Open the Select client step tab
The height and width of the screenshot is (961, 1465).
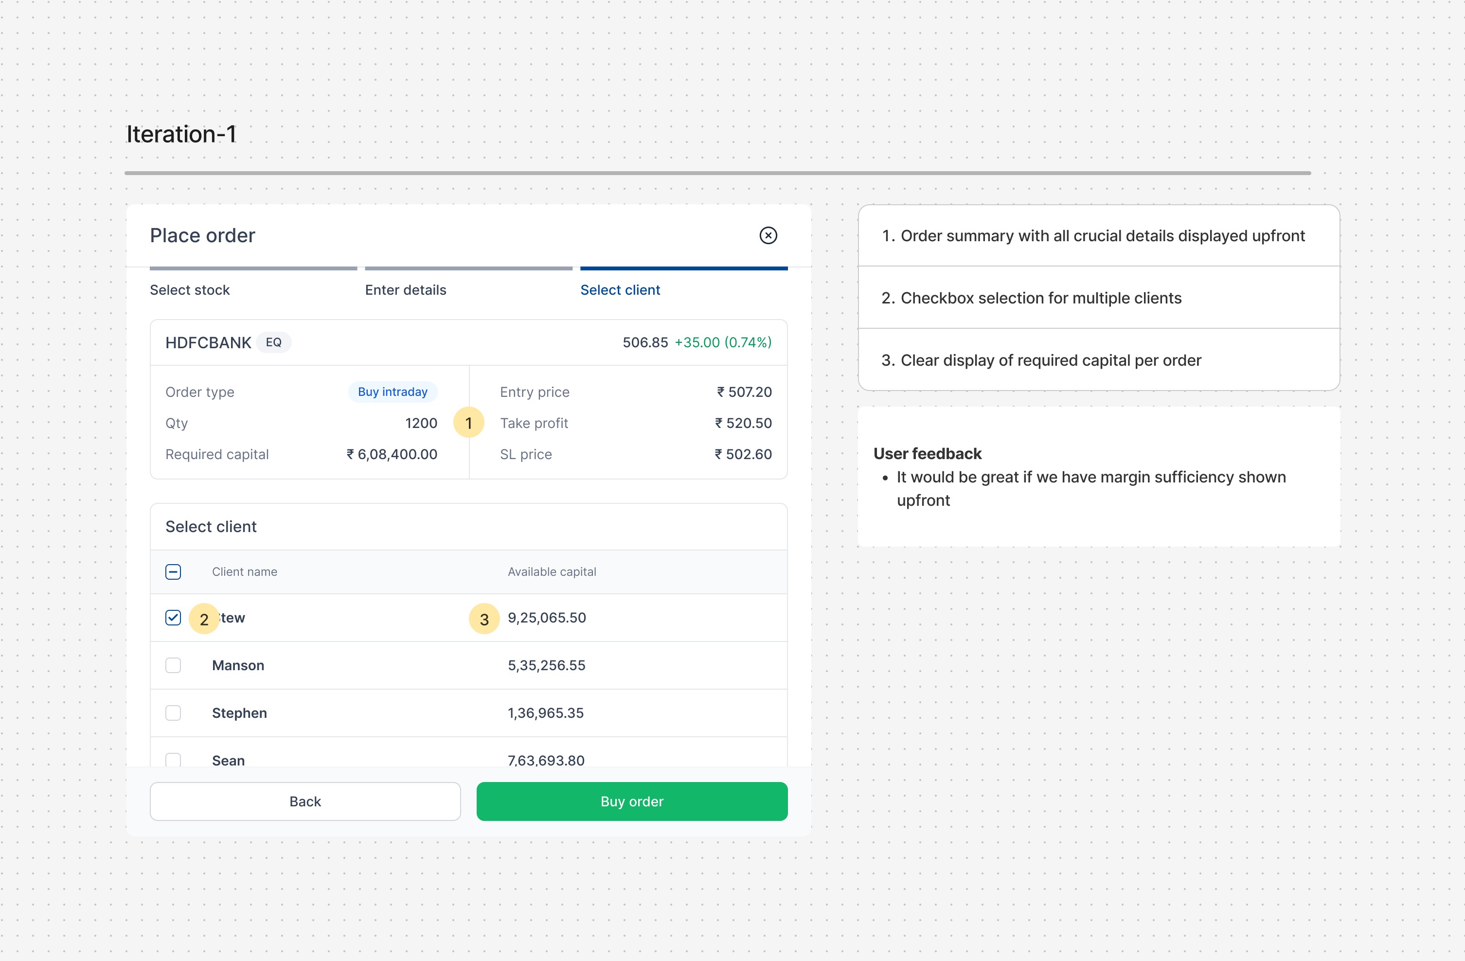(x=620, y=290)
